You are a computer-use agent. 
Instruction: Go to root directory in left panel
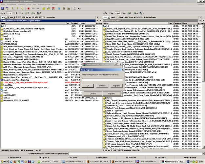[x=97, y=17]
